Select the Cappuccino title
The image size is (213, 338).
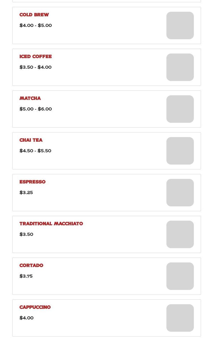35,307
